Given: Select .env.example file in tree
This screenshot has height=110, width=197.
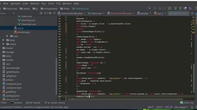Looking at the screenshot, I should coord(11,68).
